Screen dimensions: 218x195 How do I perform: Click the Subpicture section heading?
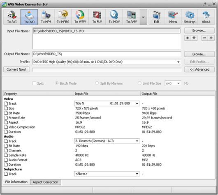coord(13,169)
